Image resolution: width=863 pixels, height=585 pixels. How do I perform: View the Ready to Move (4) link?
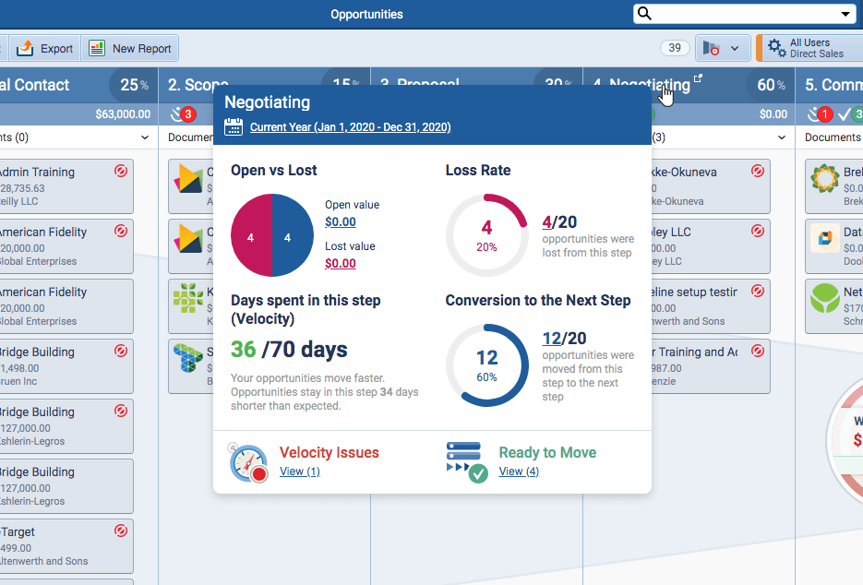pos(519,472)
